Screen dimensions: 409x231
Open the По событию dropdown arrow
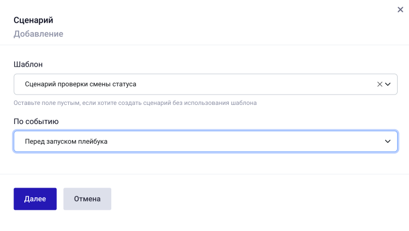(388, 141)
